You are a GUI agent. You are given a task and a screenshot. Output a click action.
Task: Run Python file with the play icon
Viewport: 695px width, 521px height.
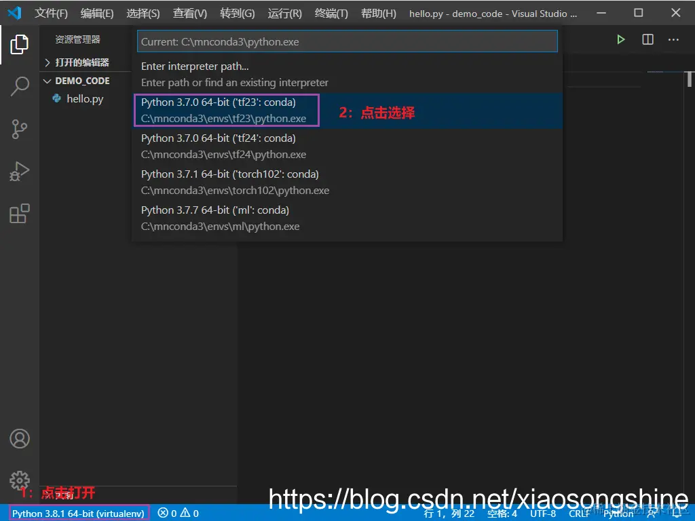pos(621,40)
